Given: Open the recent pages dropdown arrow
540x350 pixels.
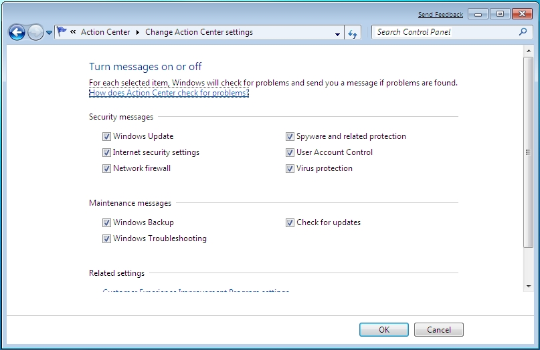Looking at the screenshot, I should [50, 33].
